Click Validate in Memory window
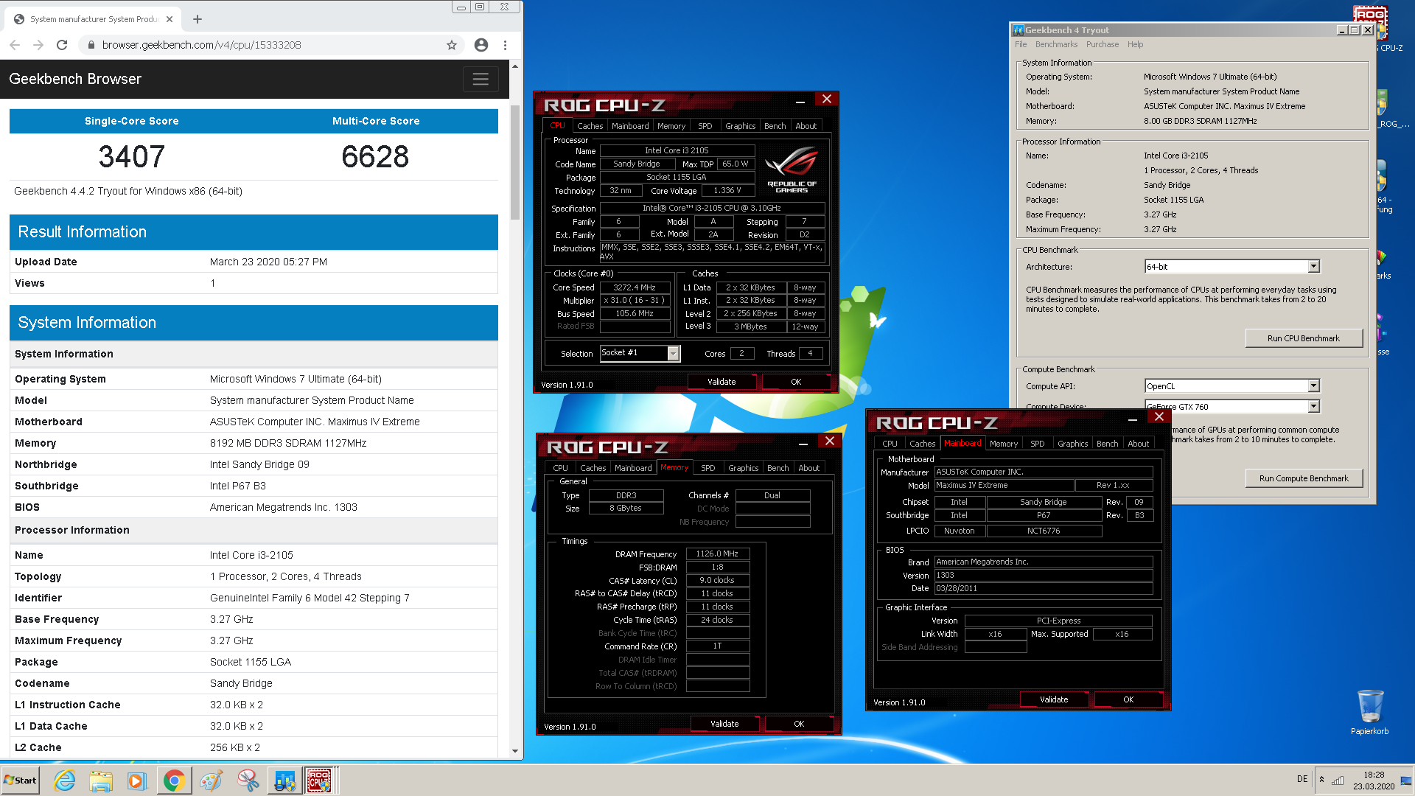The height and width of the screenshot is (796, 1415). 724,724
